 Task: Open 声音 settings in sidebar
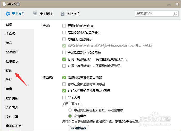point(17,89)
